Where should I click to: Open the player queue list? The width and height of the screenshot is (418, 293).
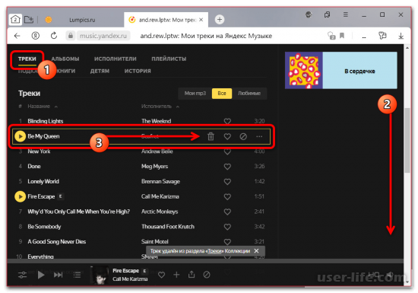(x=77, y=275)
